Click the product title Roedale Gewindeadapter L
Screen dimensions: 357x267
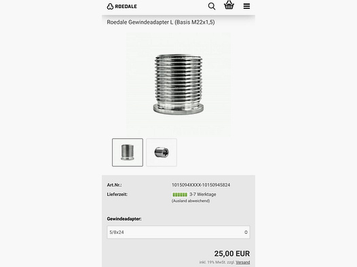(161, 22)
